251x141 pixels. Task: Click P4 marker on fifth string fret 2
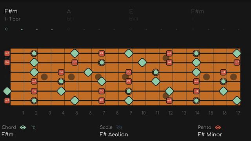(34, 91)
